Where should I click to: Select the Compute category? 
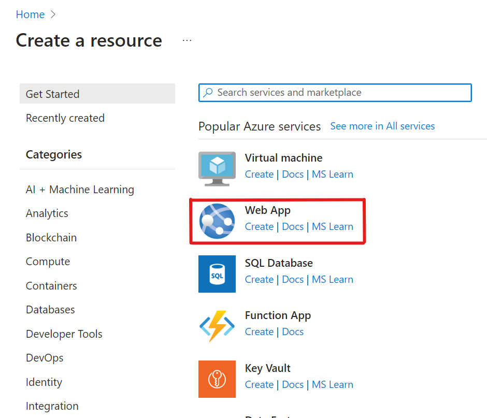48,262
